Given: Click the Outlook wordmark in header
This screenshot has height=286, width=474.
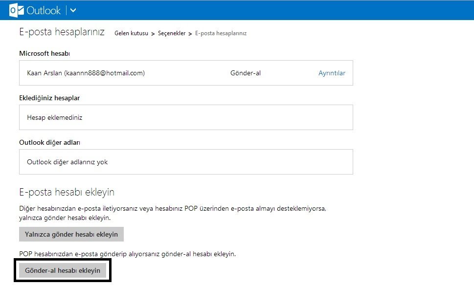Looking at the screenshot, I should (x=44, y=11).
